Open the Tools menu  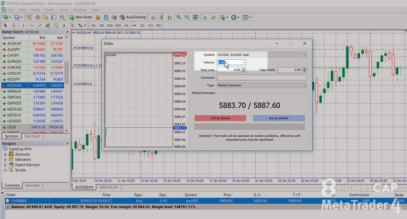click(64, 10)
